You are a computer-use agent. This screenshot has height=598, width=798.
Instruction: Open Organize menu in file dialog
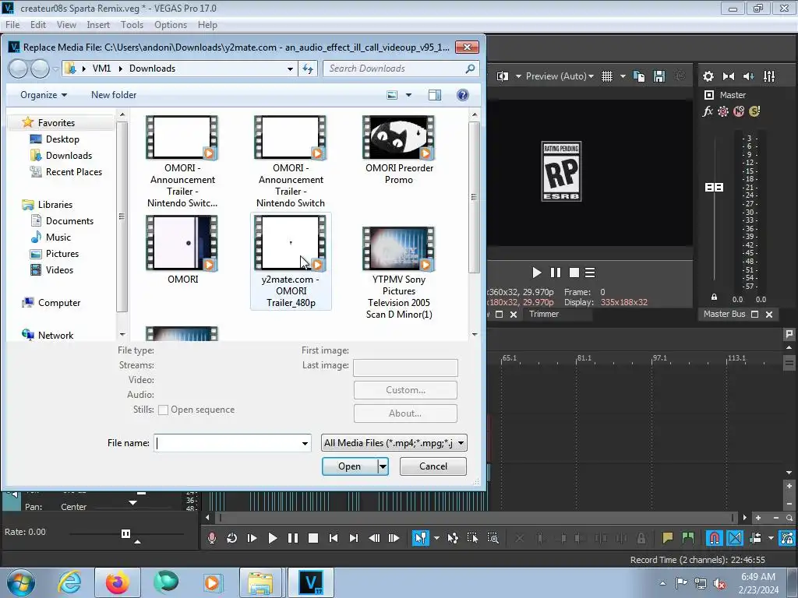(44, 95)
